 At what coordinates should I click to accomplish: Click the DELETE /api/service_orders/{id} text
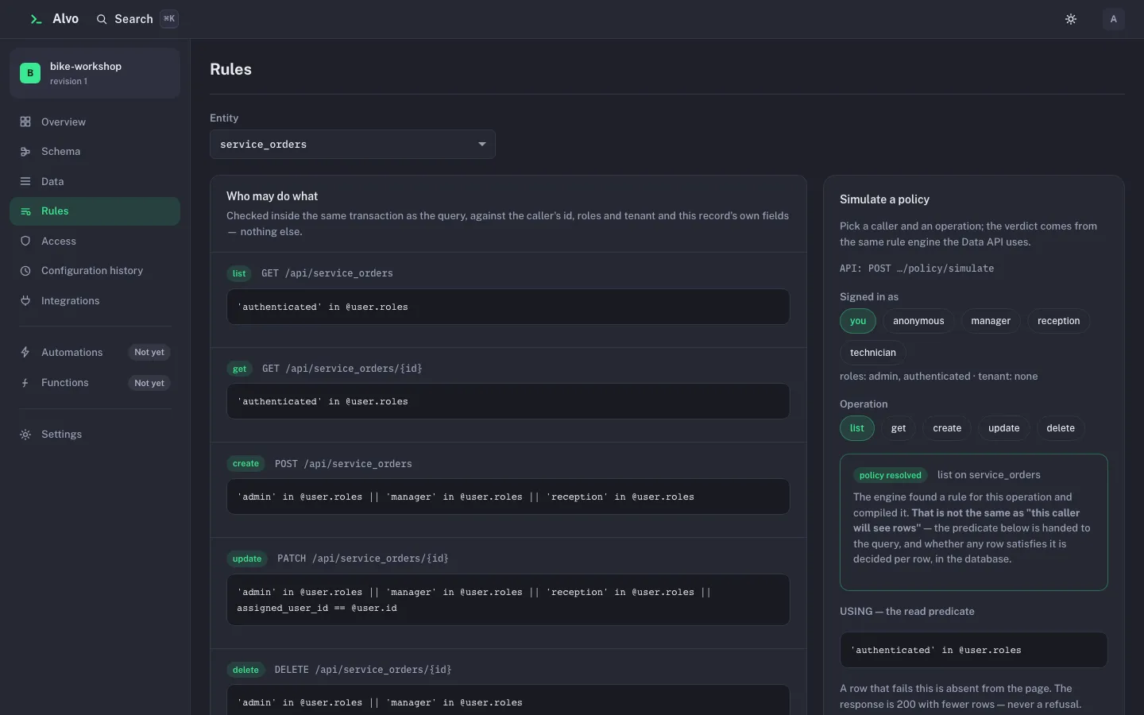363,670
